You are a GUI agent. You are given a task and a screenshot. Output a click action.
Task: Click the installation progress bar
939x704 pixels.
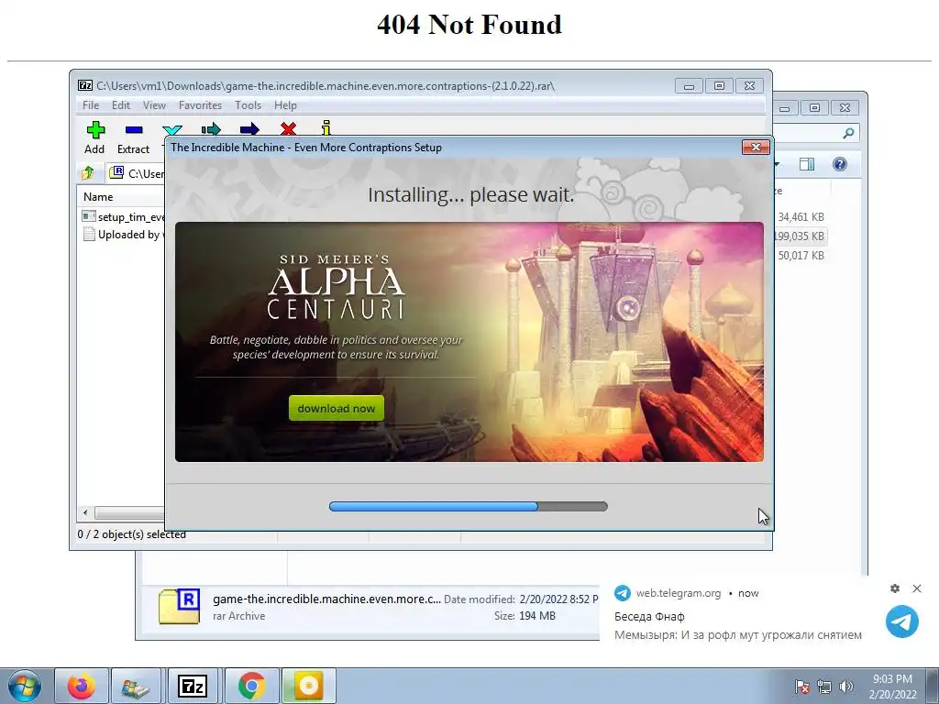click(x=469, y=506)
